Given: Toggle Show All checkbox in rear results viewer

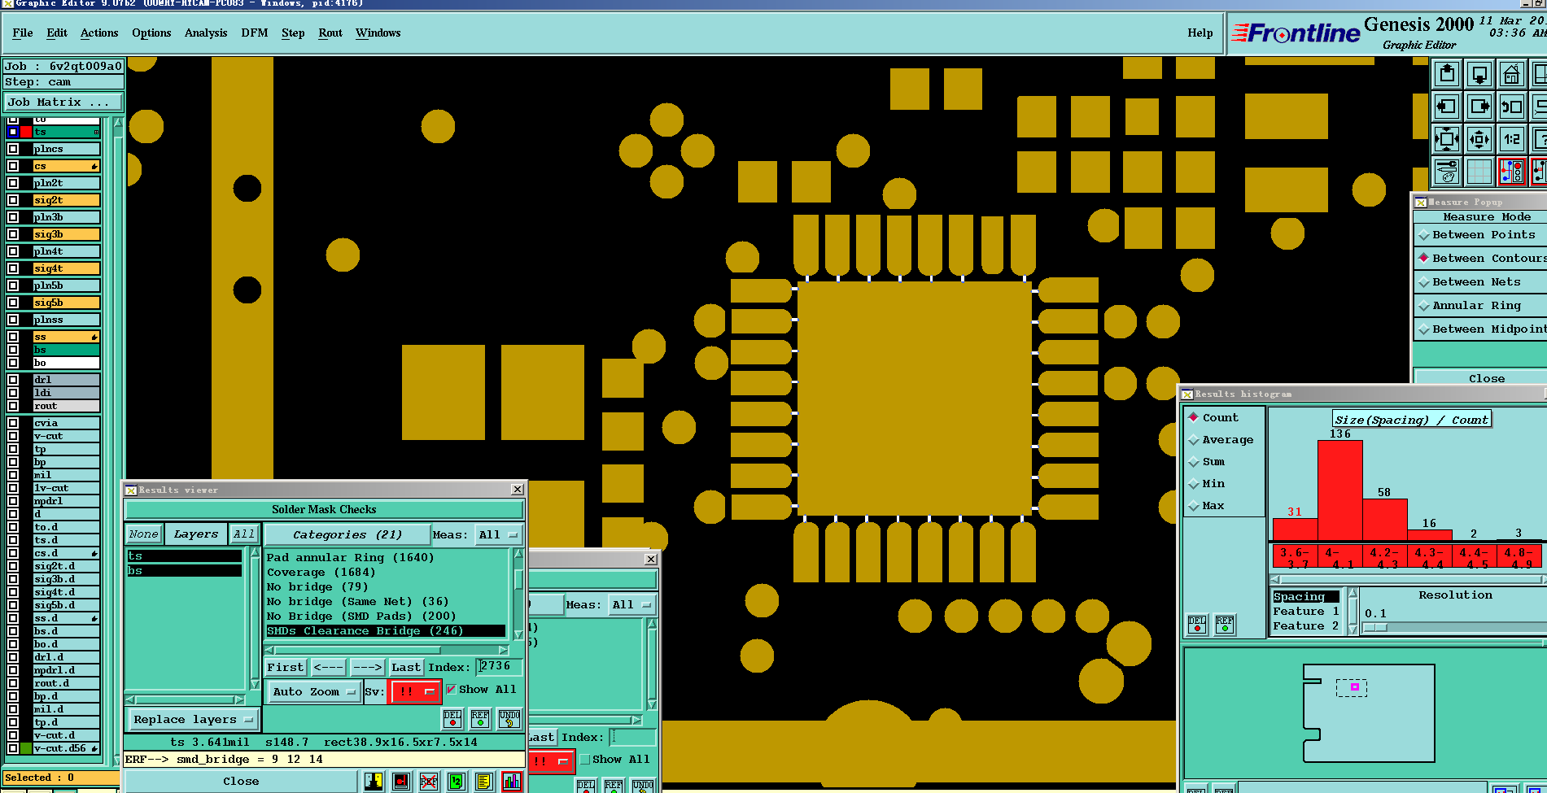Looking at the screenshot, I should [x=584, y=759].
